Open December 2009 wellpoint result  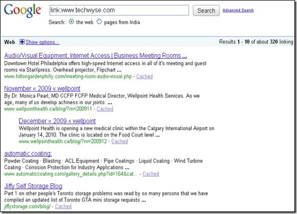(57, 121)
